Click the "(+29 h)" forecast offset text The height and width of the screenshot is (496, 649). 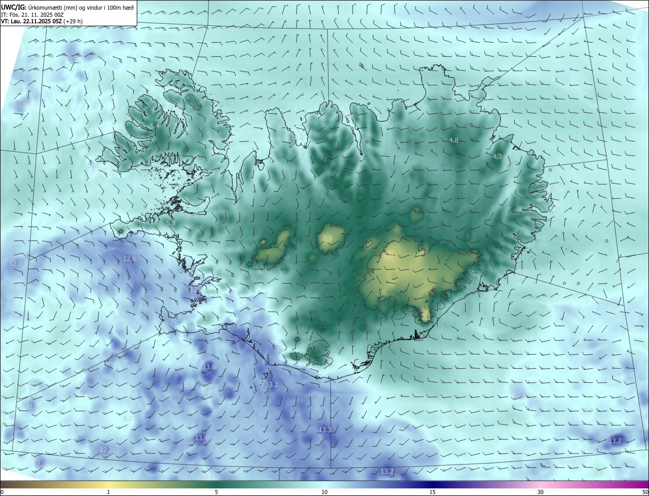74,21
